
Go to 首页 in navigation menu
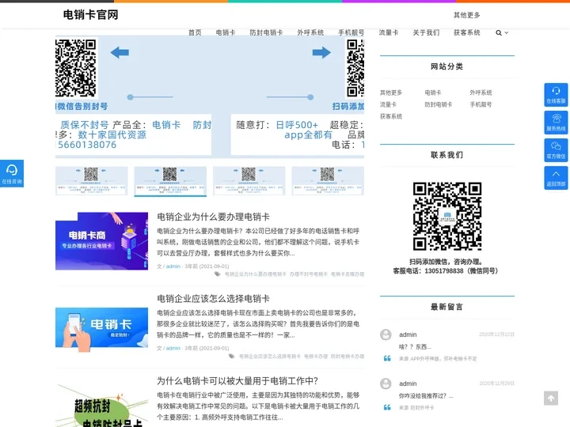[x=195, y=32]
